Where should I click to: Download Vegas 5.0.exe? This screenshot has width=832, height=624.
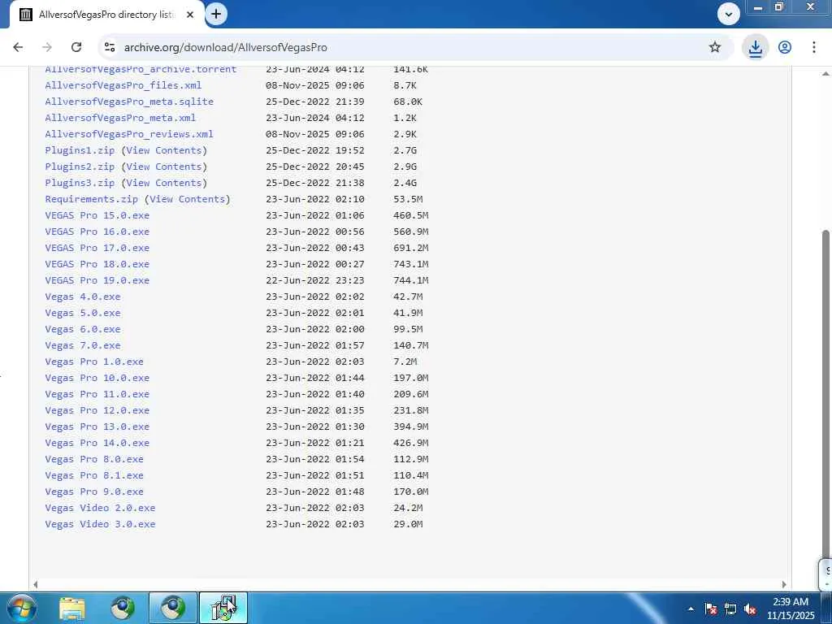[x=83, y=313]
